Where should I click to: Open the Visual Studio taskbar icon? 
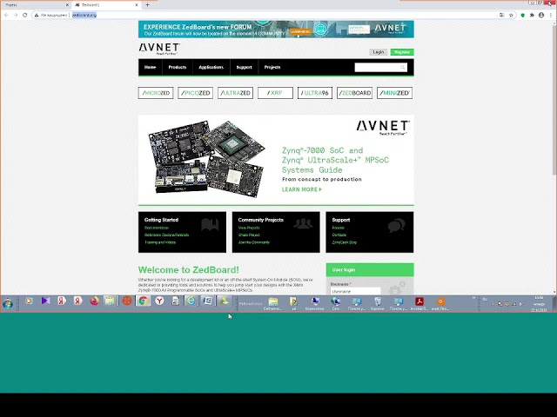pyautogui.click(x=45, y=301)
